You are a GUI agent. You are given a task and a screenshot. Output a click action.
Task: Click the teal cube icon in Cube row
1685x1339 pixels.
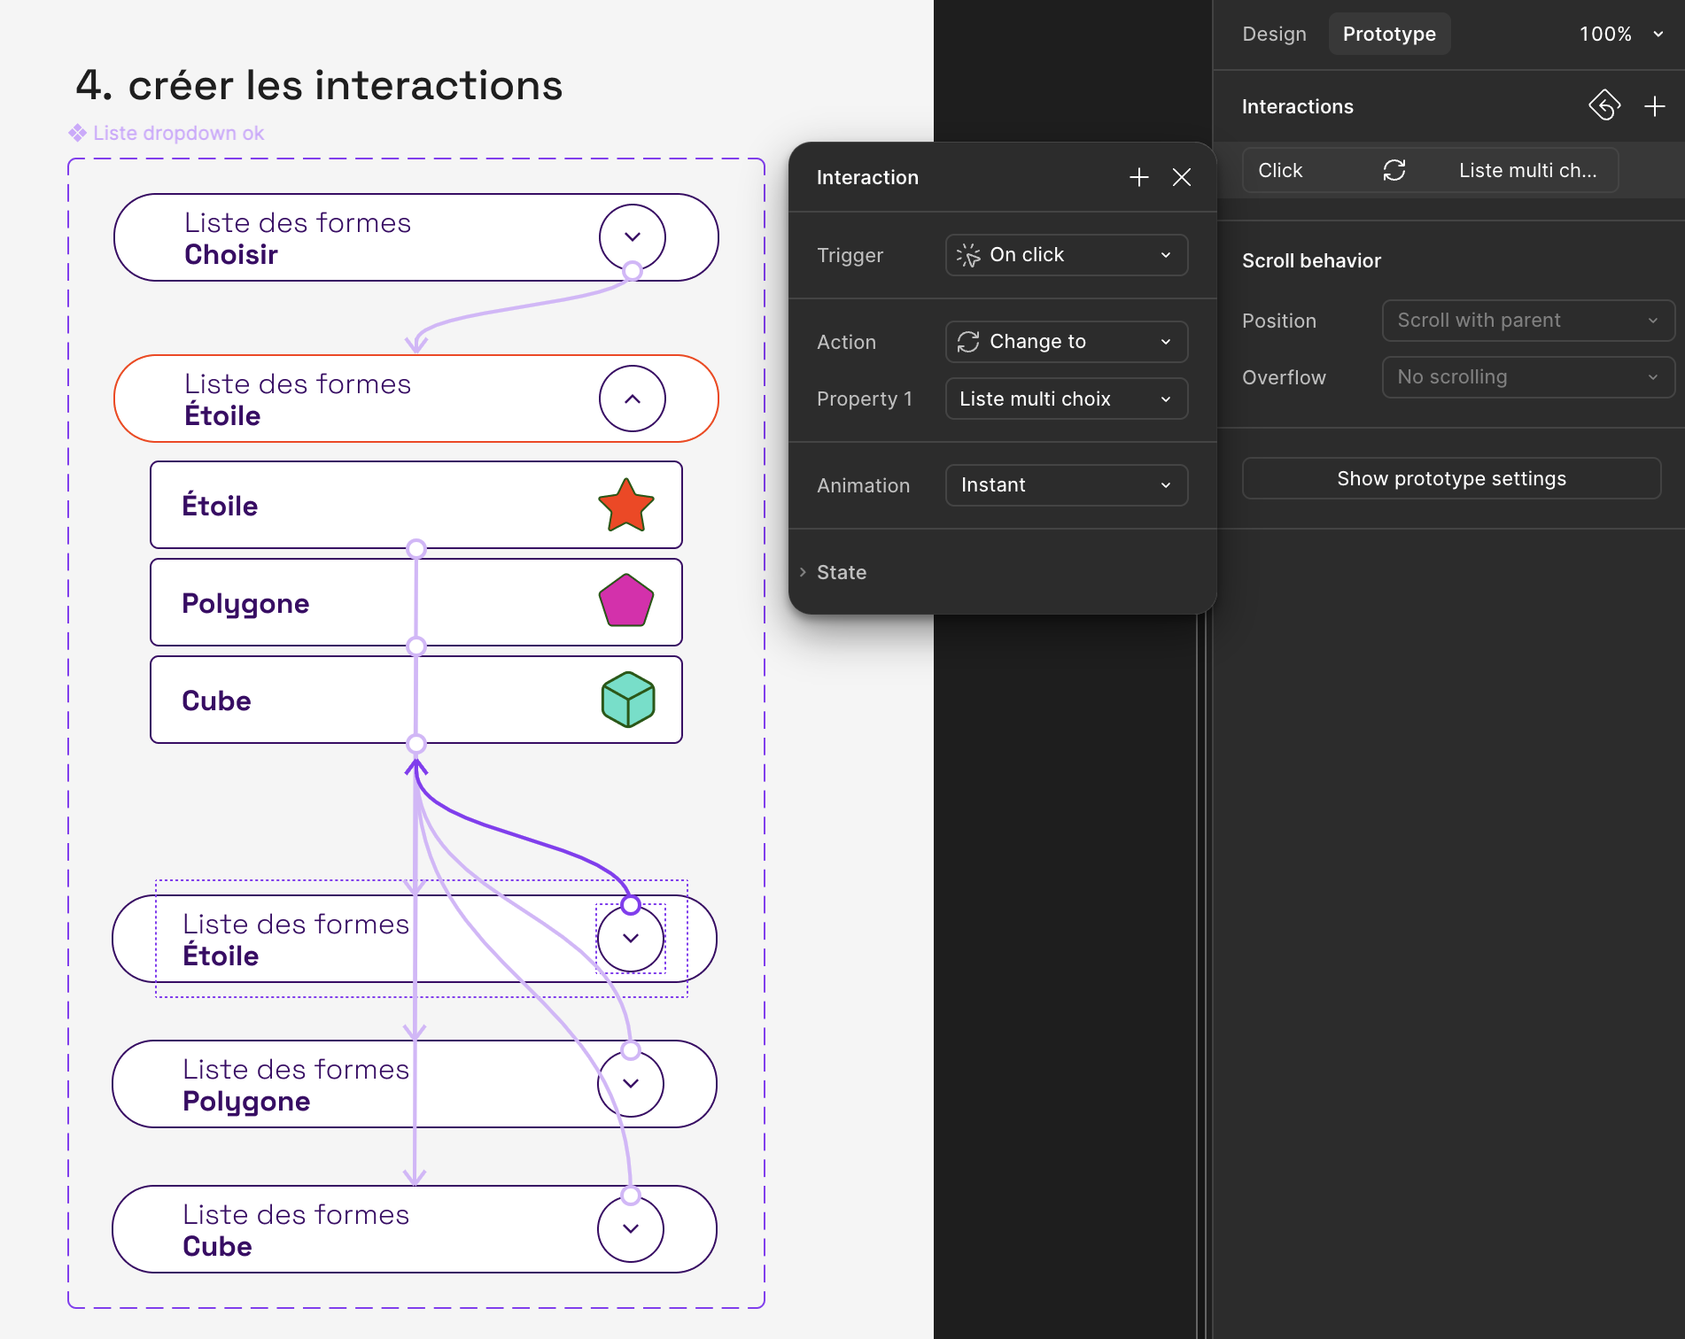click(627, 700)
